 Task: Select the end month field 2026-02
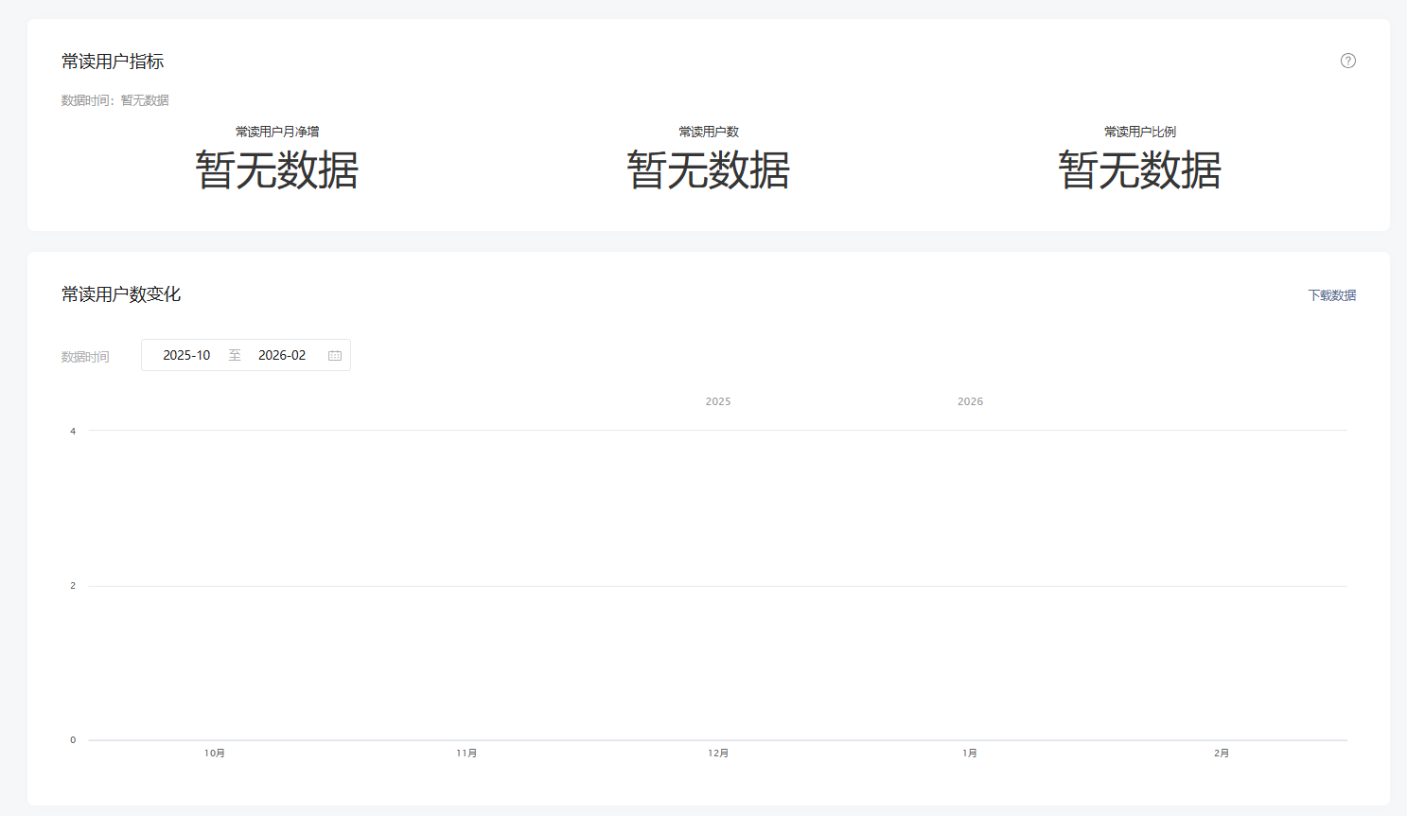pyautogui.click(x=282, y=356)
